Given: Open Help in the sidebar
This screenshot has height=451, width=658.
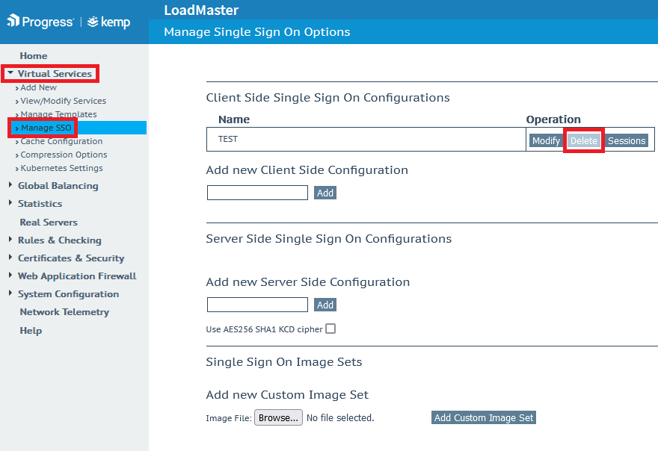Looking at the screenshot, I should 31,331.
